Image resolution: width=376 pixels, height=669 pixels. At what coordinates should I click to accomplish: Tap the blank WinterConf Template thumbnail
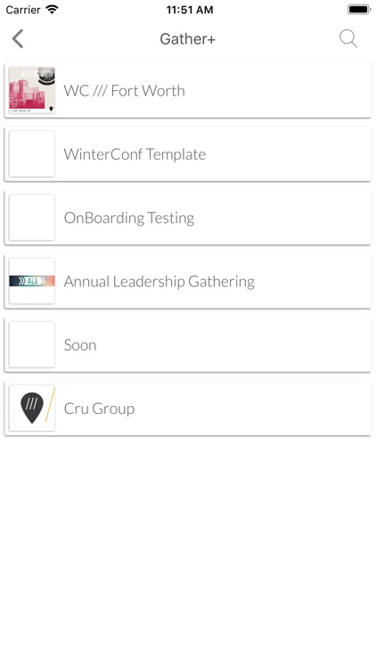[32, 153]
